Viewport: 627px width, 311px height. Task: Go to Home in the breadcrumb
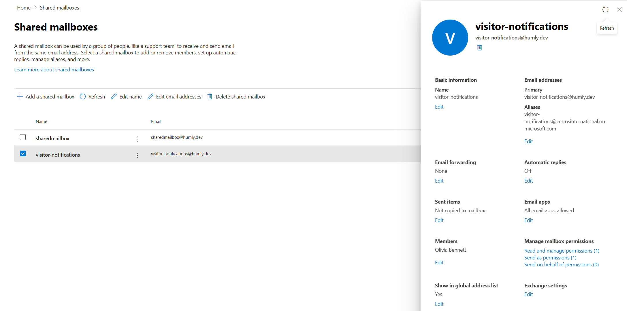[24, 8]
